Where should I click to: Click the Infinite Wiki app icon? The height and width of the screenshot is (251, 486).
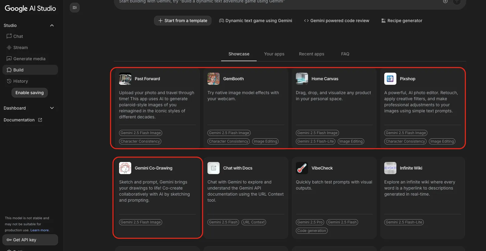390,168
